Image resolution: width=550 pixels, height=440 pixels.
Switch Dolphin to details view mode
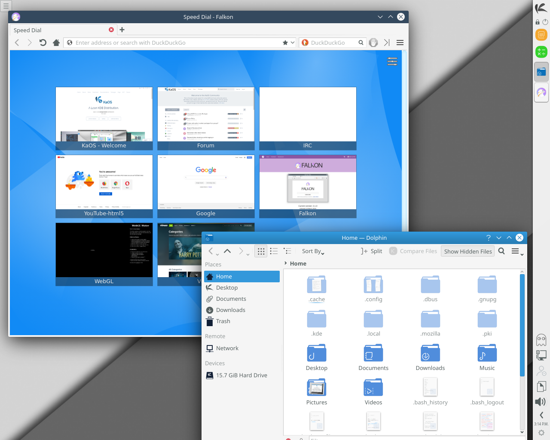click(287, 251)
